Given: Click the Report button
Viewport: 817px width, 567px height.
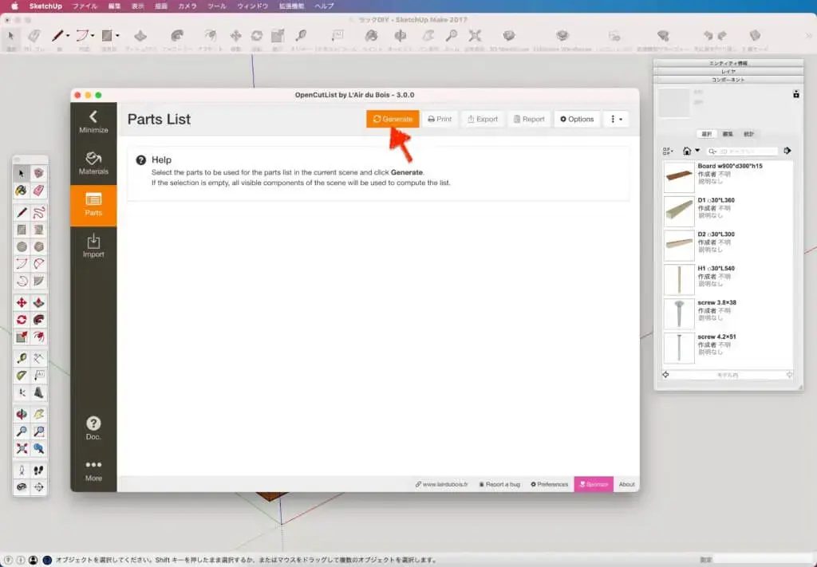Looking at the screenshot, I should pyautogui.click(x=529, y=119).
